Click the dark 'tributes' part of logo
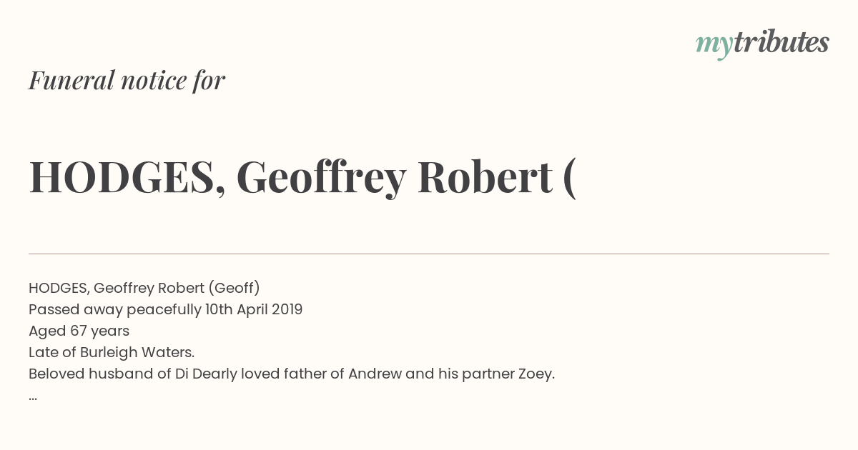The image size is (858, 450). [x=781, y=42]
